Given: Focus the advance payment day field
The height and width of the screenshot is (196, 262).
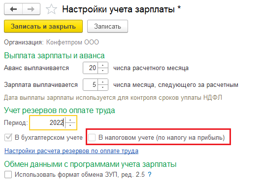Looking at the screenshot, I should pos(91,68).
